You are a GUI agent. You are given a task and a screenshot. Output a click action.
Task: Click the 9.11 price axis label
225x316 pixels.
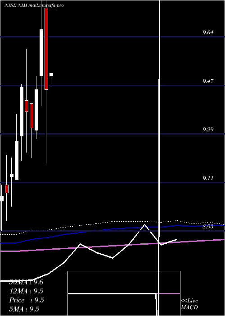(x=208, y=178)
